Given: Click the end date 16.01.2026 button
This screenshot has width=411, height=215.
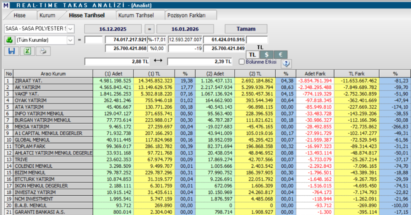Looking at the screenshot, I should [x=185, y=29].
